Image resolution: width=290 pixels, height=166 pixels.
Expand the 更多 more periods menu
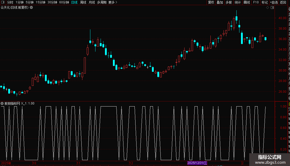(x=113, y=2)
